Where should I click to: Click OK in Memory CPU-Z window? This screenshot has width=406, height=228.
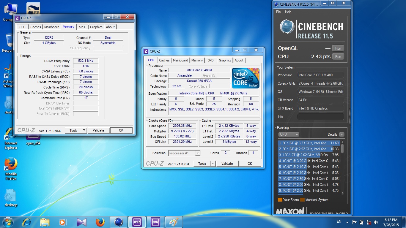(x=121, y=130)
